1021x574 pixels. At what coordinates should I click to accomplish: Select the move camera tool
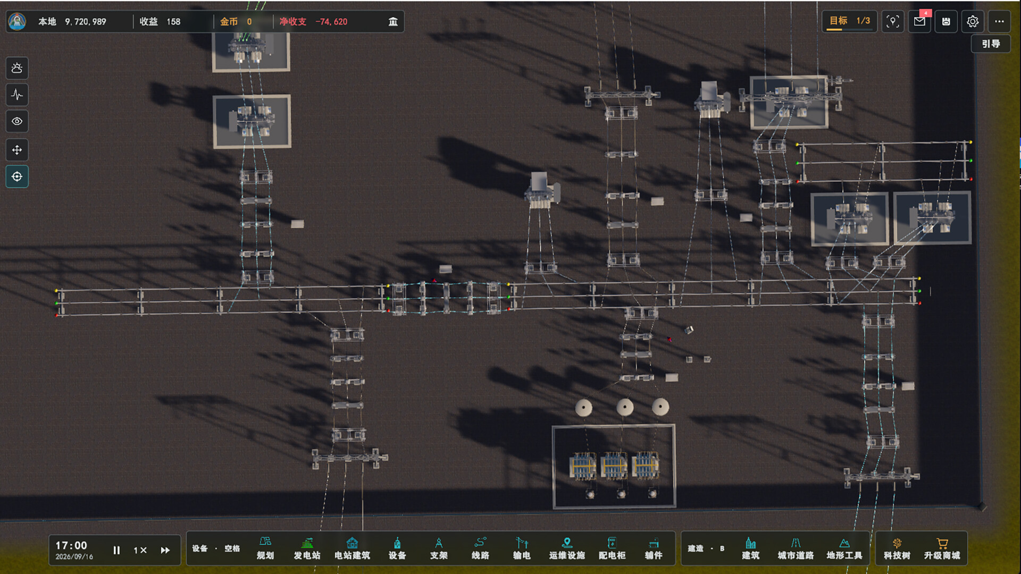(17, 150)
